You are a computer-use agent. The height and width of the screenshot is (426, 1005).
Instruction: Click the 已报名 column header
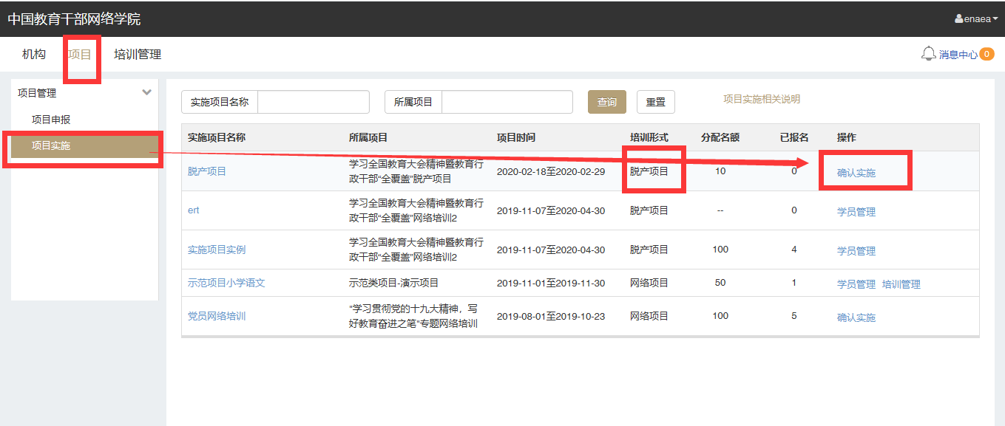[794, 137]
